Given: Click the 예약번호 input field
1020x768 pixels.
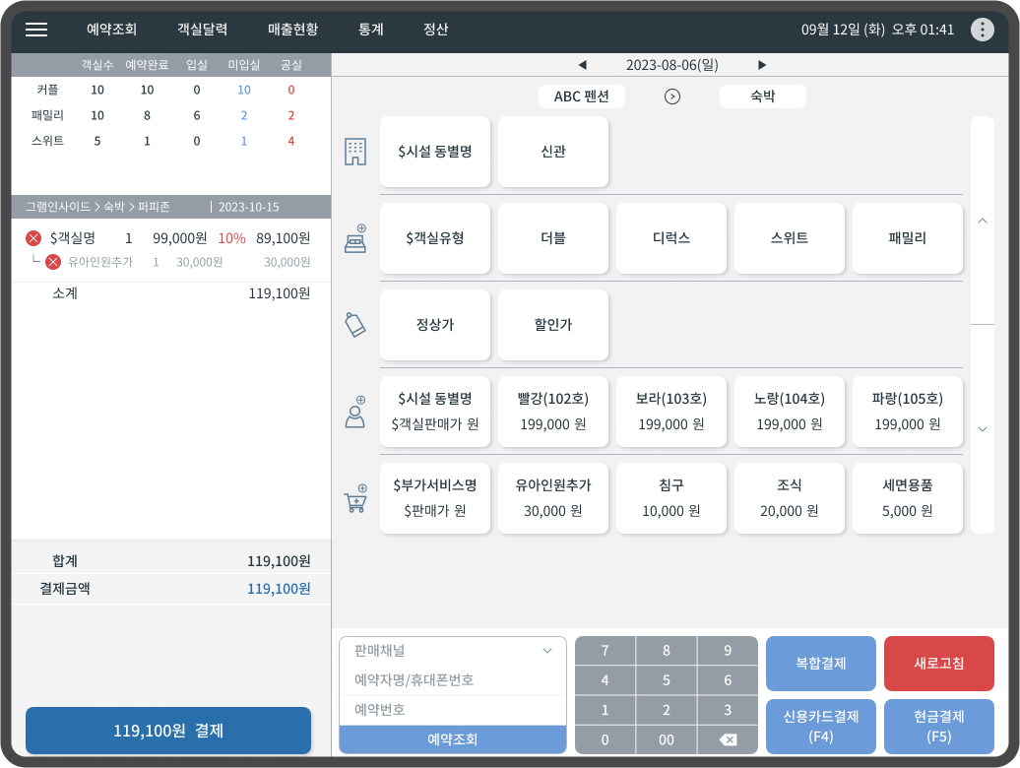Looking at the screenshot, I should click(x=453, y=710).
